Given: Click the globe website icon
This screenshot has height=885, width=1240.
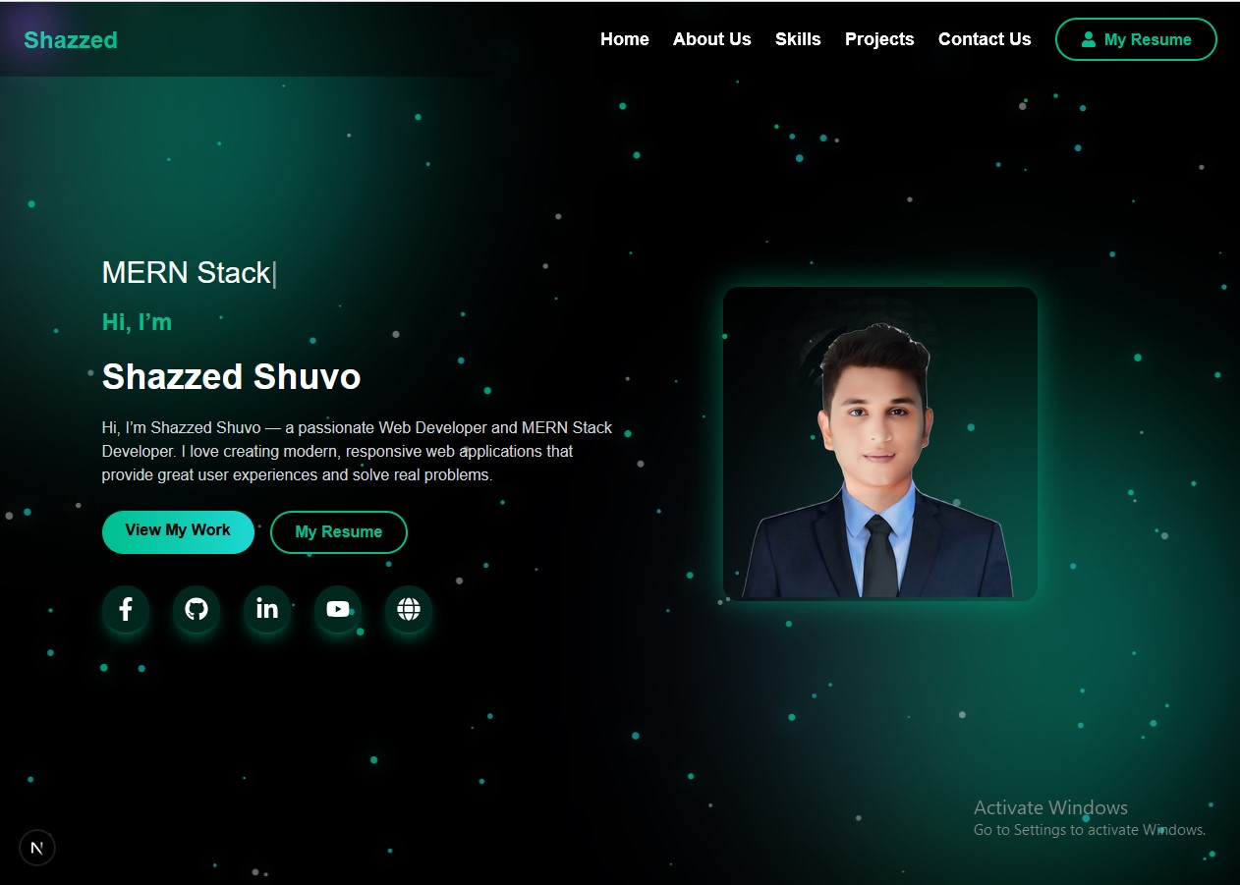Looking at the screenshot, I should 409,609.
